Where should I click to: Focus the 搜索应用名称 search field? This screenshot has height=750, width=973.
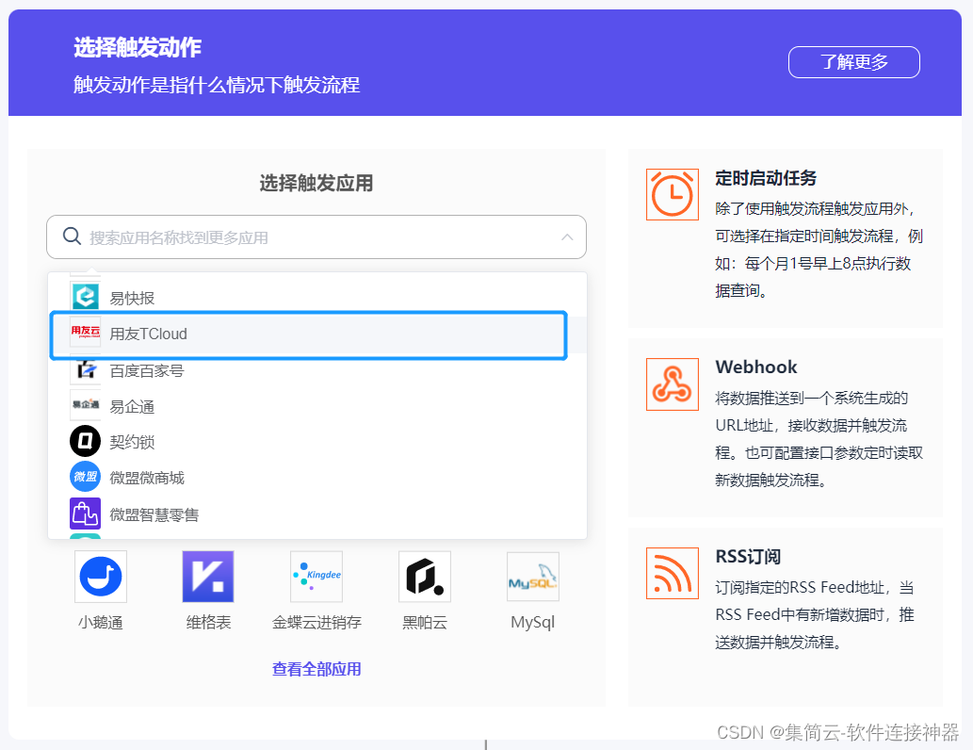coord(316,237)
